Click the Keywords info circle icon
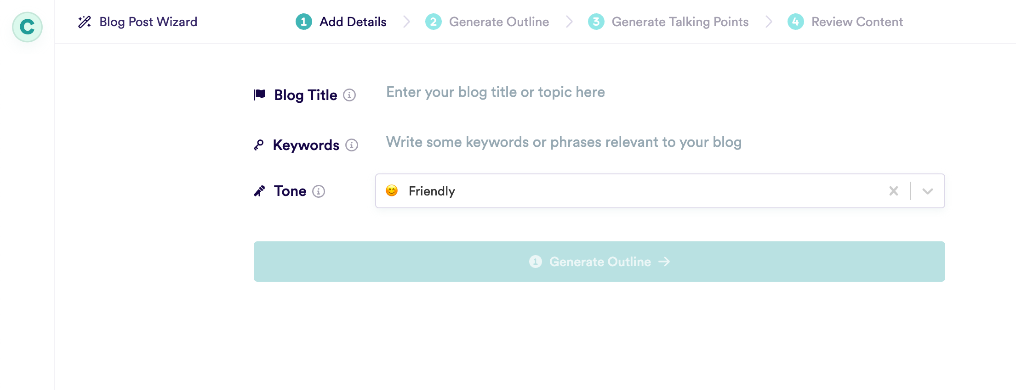The width and height of the screenshot is (1016, 390). tap(352, 145)
